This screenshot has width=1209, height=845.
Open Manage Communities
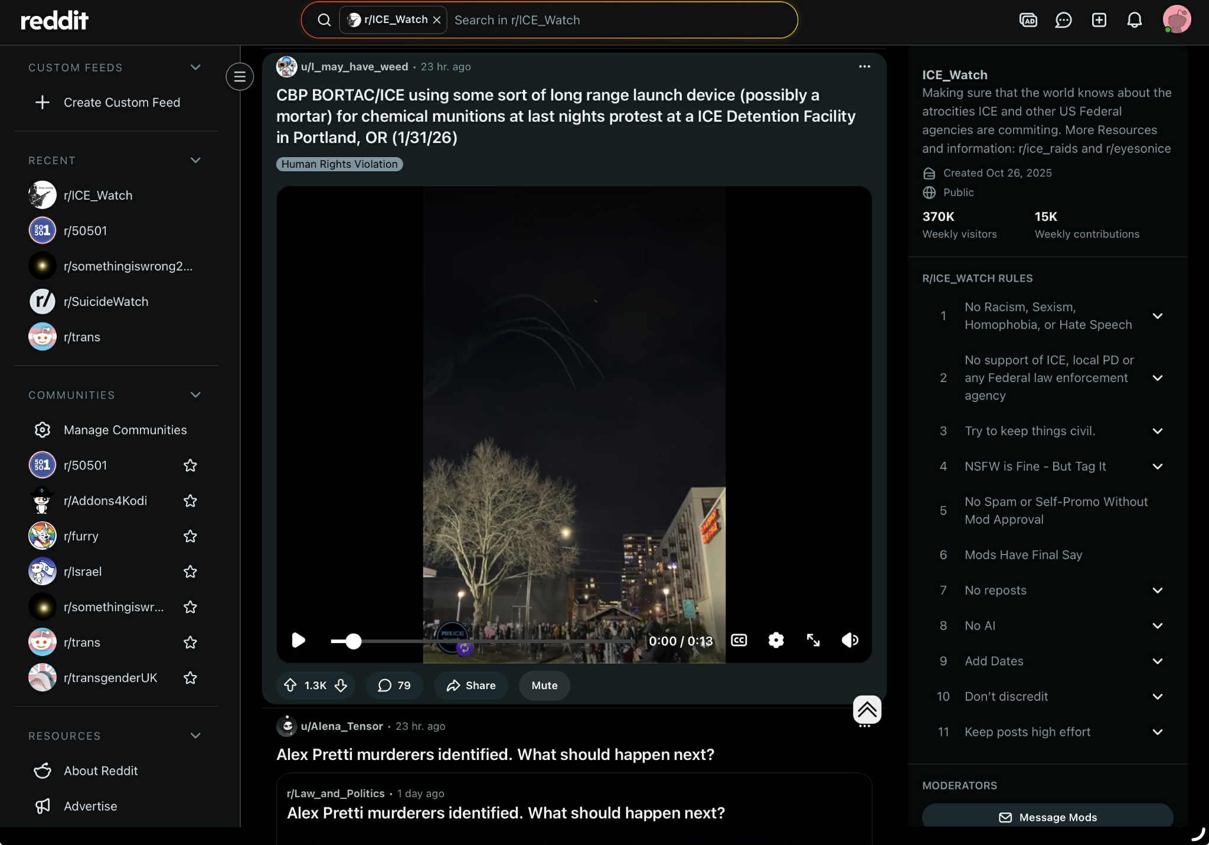point(125,430)
